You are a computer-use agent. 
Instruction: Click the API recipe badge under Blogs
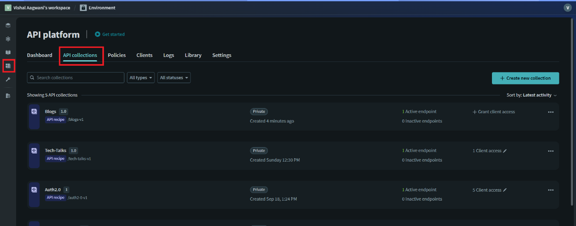[56, 120]
